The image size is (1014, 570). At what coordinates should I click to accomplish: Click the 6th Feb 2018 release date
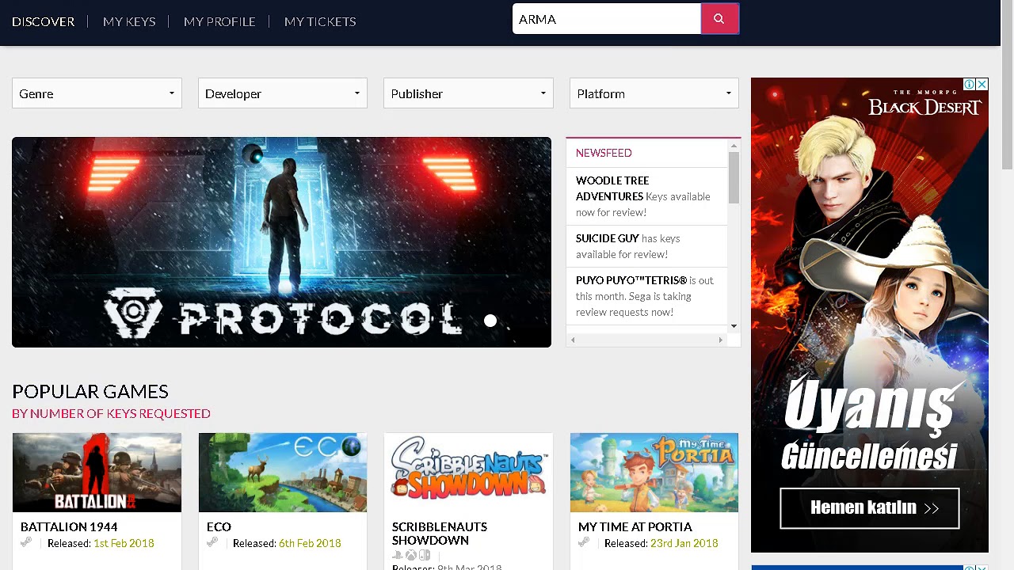310,543
